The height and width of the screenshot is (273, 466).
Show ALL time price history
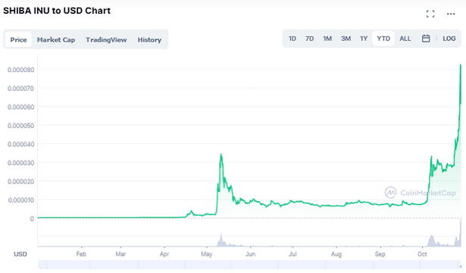405,39
